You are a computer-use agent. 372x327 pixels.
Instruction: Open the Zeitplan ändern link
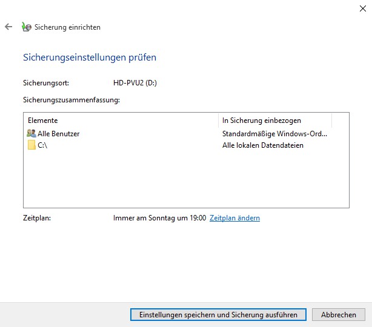(234, 218)
